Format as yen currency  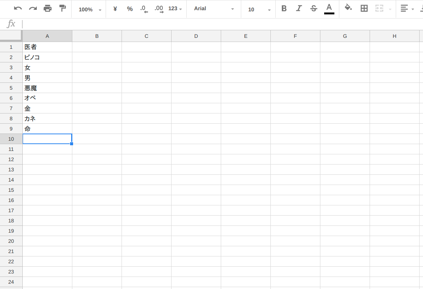(115, 9)
